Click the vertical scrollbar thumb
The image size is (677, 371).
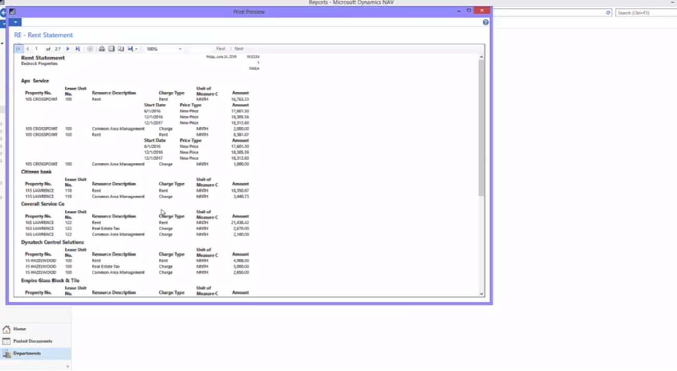click(x=481, y=128)
